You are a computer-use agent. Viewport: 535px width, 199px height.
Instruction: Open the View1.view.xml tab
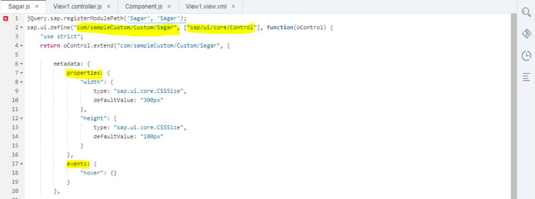206,6
